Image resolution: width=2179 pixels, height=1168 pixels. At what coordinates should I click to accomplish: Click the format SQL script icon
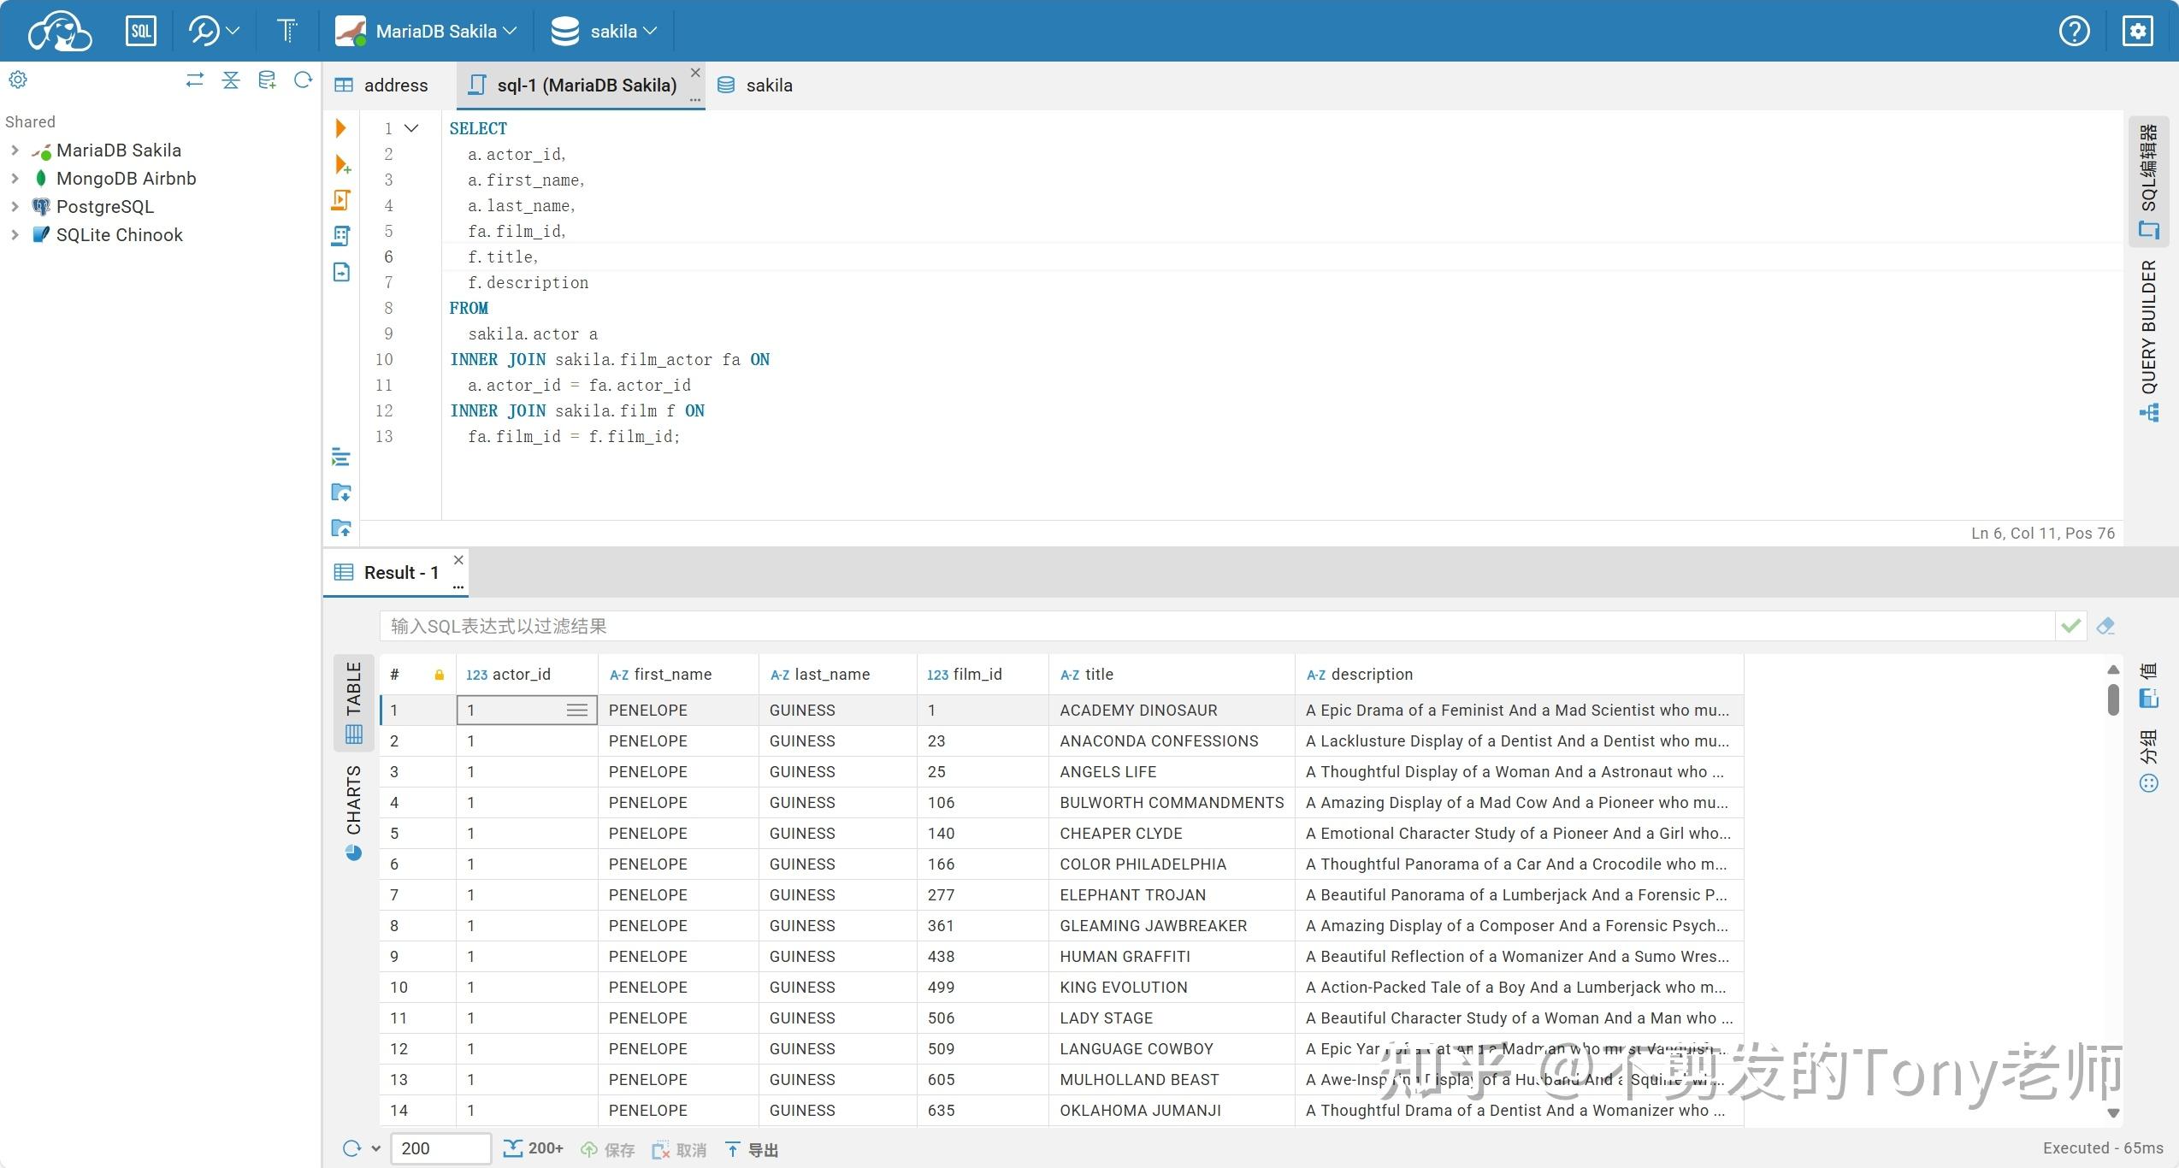click(x=340, y=457)
